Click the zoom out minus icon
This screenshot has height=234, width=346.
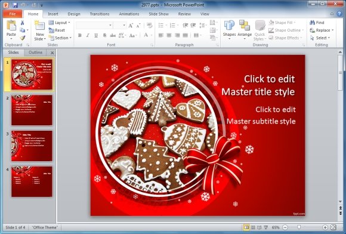click(285, 227)
